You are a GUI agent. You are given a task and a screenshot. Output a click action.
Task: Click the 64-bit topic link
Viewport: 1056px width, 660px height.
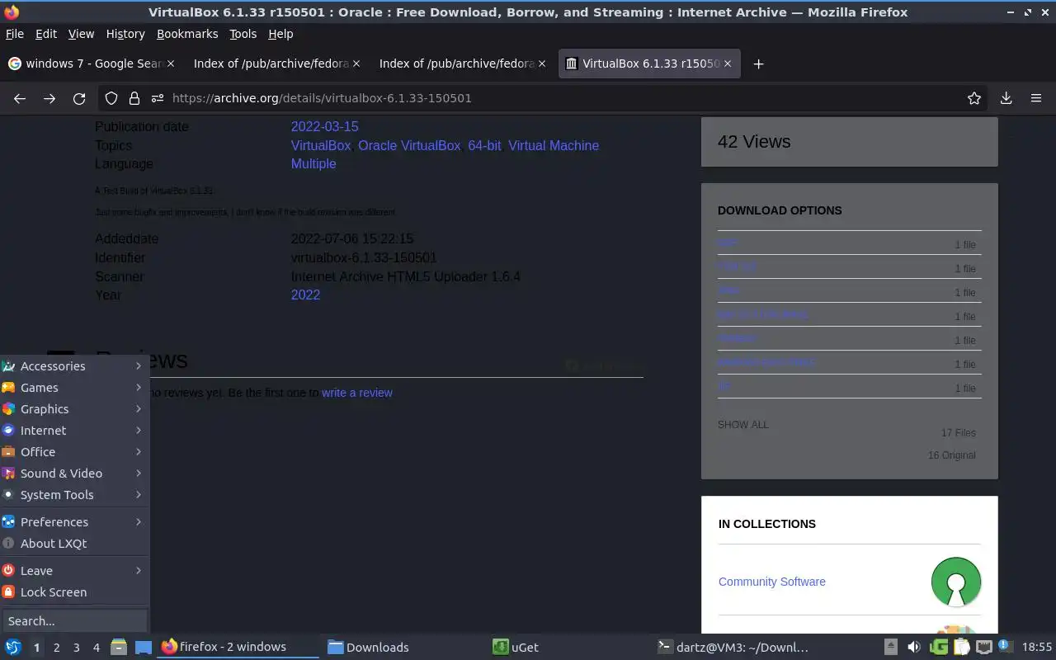(484, 145)
